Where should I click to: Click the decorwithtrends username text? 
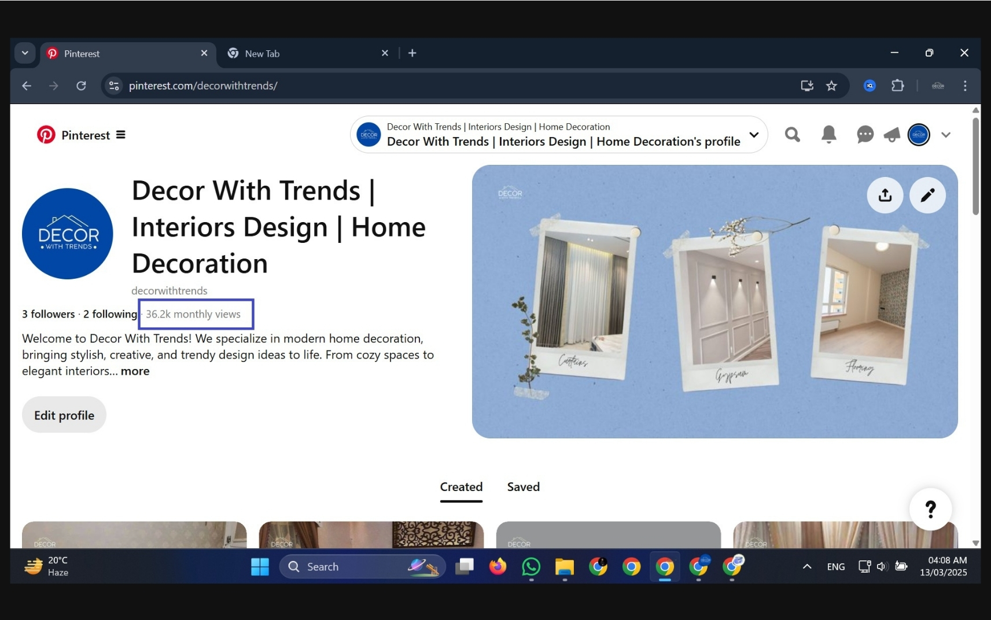[x=169, y=290]
